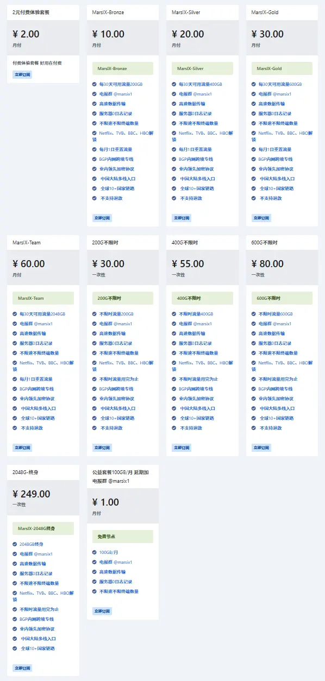This screenshot has height=681, width=325.
Task: Click the green 免费节点 badge
Action: 123,537
